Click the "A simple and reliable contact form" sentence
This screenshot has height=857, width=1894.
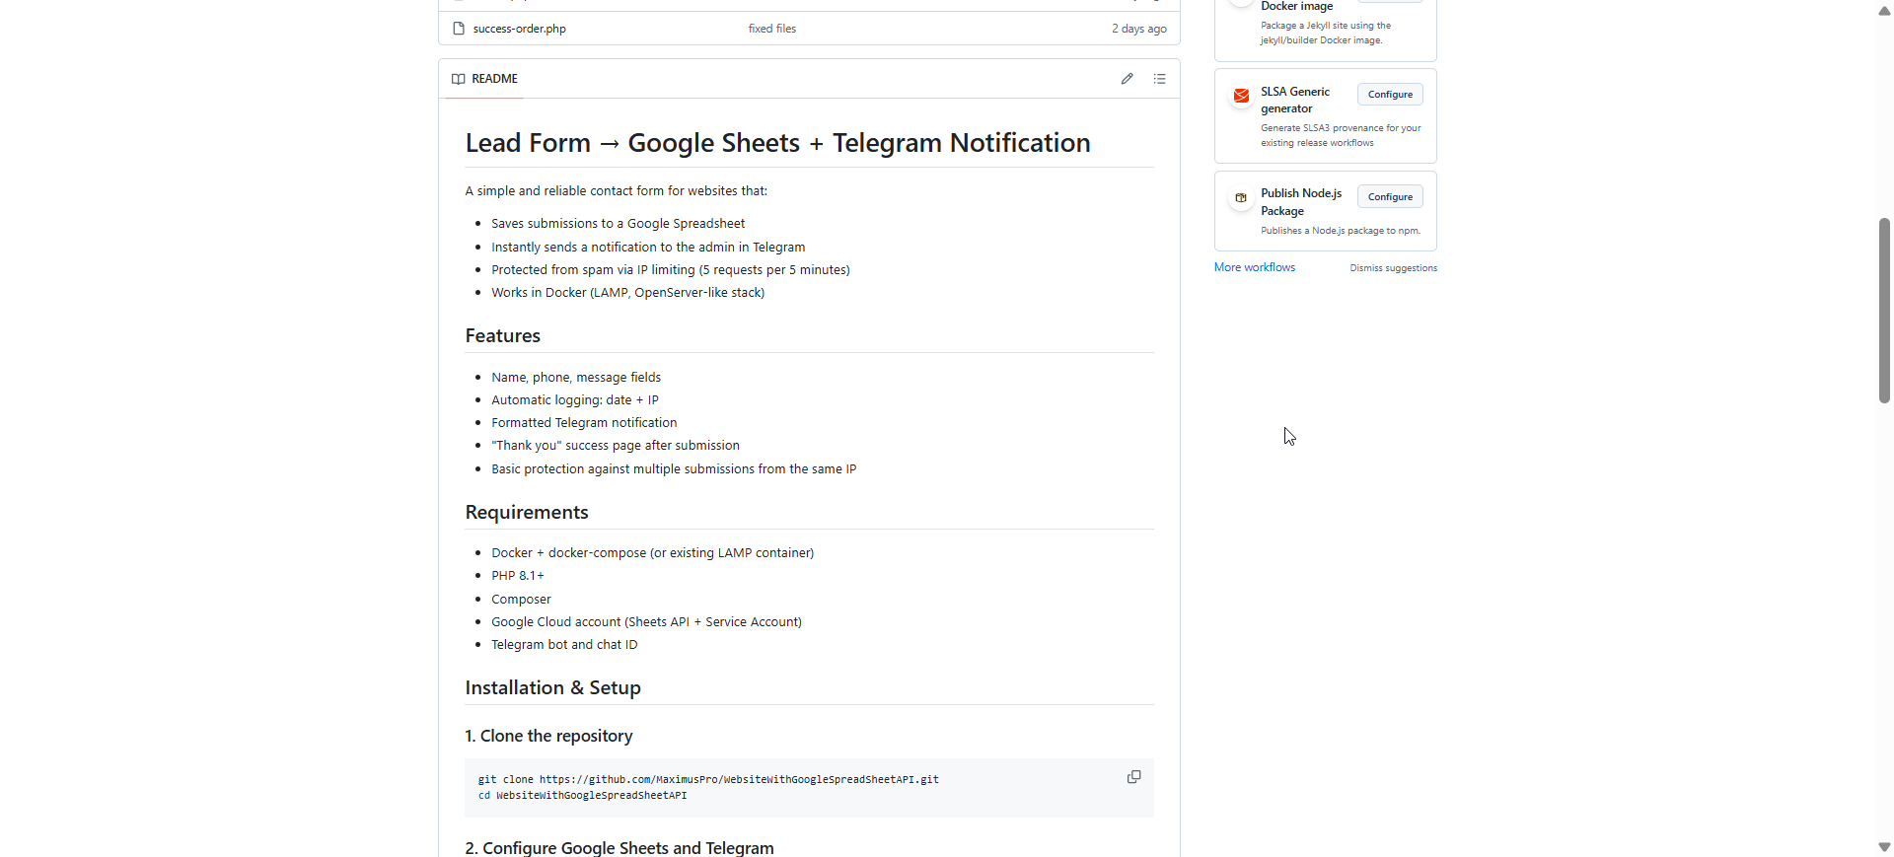pyautogui.click(x=616, y=191)
